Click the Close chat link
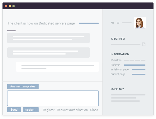 [94, 110]
